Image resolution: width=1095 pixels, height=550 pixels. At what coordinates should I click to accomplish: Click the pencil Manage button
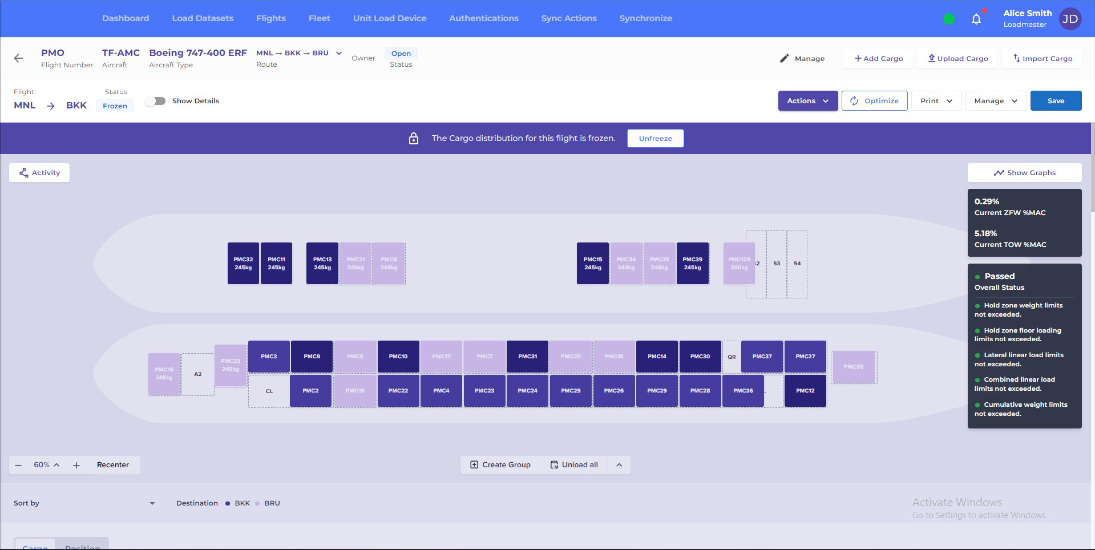(x=802, y=58)
